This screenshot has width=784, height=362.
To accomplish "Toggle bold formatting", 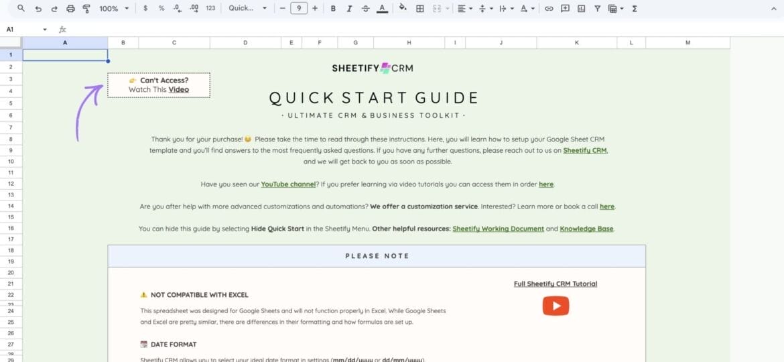I will [x=333, y=9].
